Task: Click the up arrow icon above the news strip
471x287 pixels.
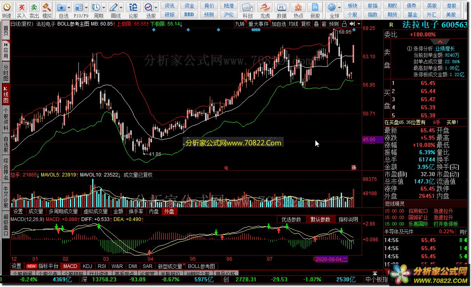Action: pyautogui.click(x=375, y=273)
